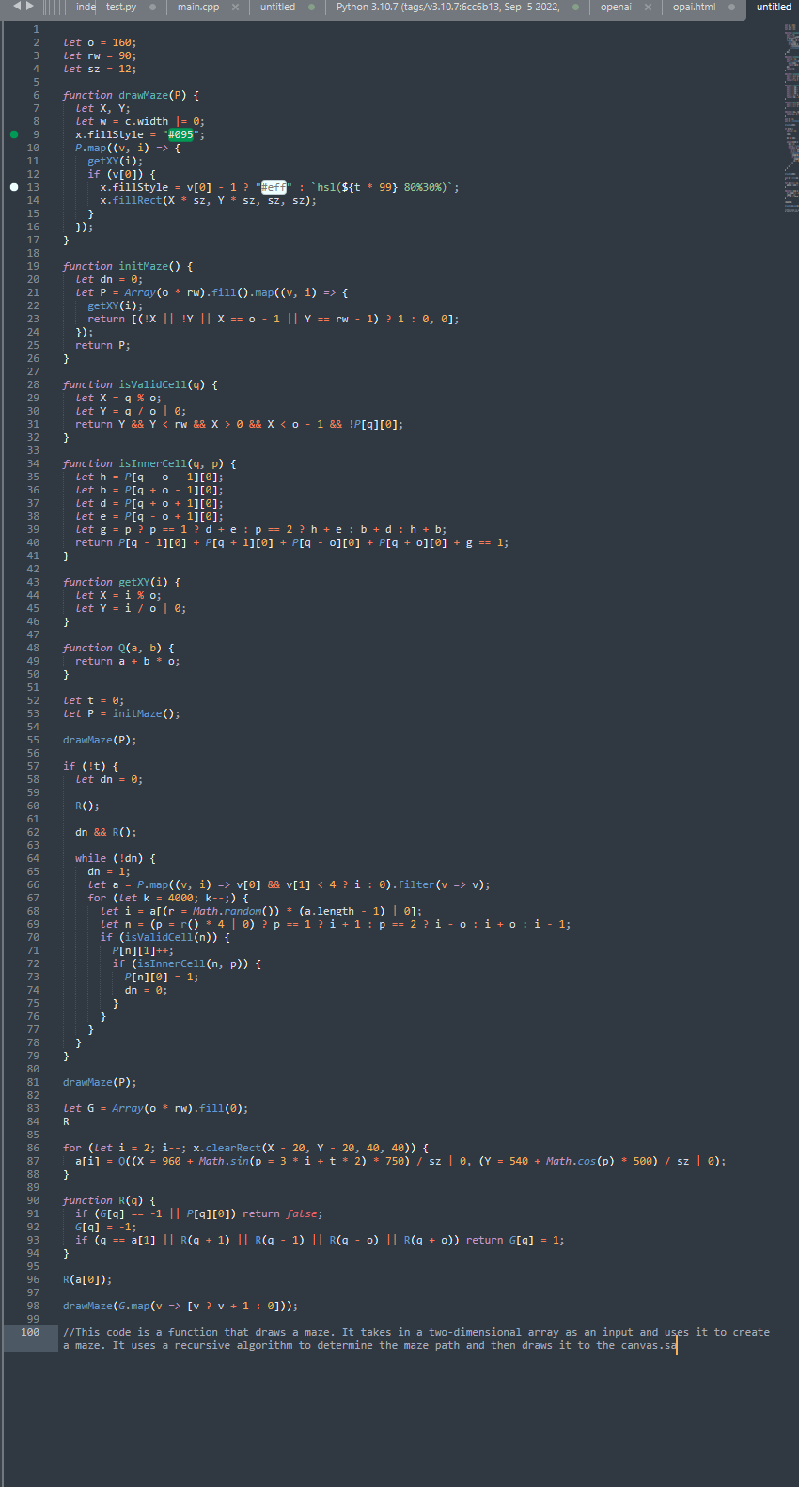Close the openai tab with its X
This screenshot has width=799, height=1487.
click(x=648, y=7)
